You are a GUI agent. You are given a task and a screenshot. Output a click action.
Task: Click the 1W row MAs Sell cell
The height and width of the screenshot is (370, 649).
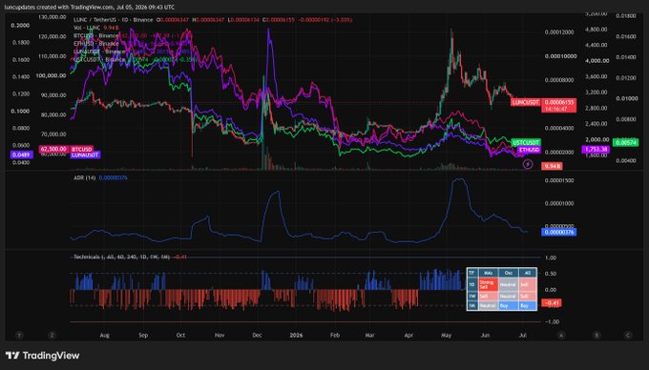[x=488, y=297]
